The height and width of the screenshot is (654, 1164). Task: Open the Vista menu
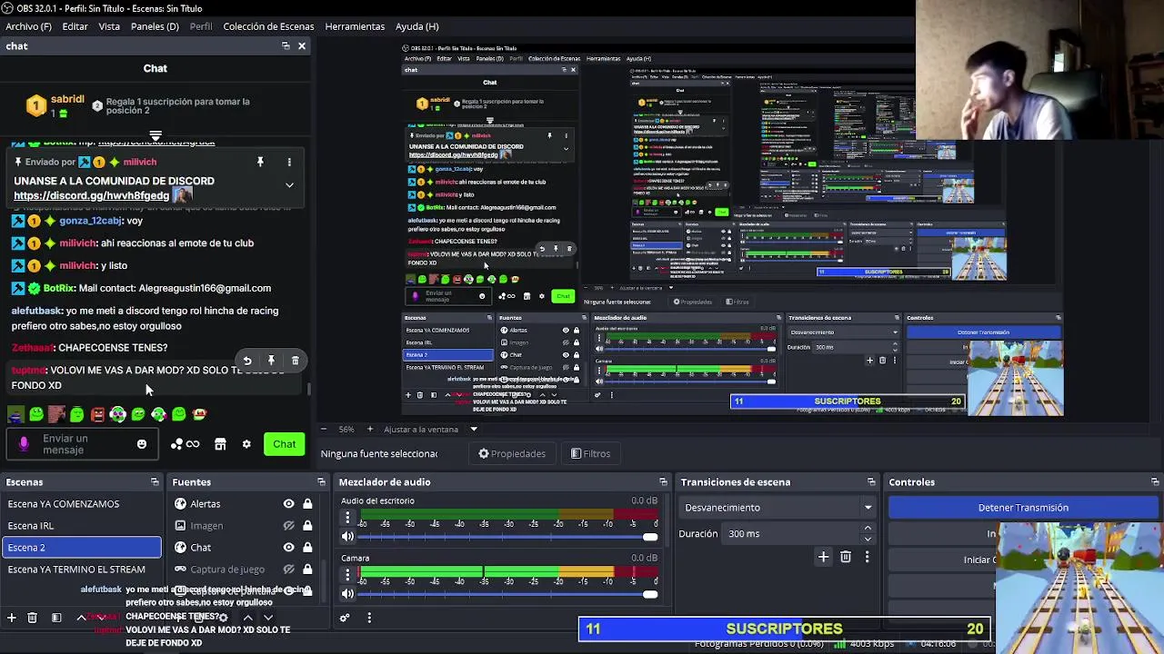[109, 26]
